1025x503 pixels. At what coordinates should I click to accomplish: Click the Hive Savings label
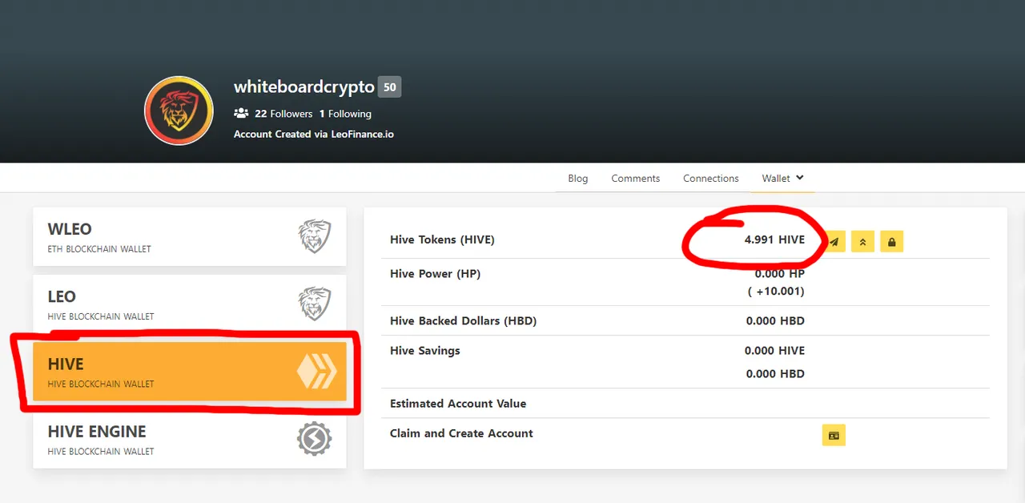pos(425,351)
